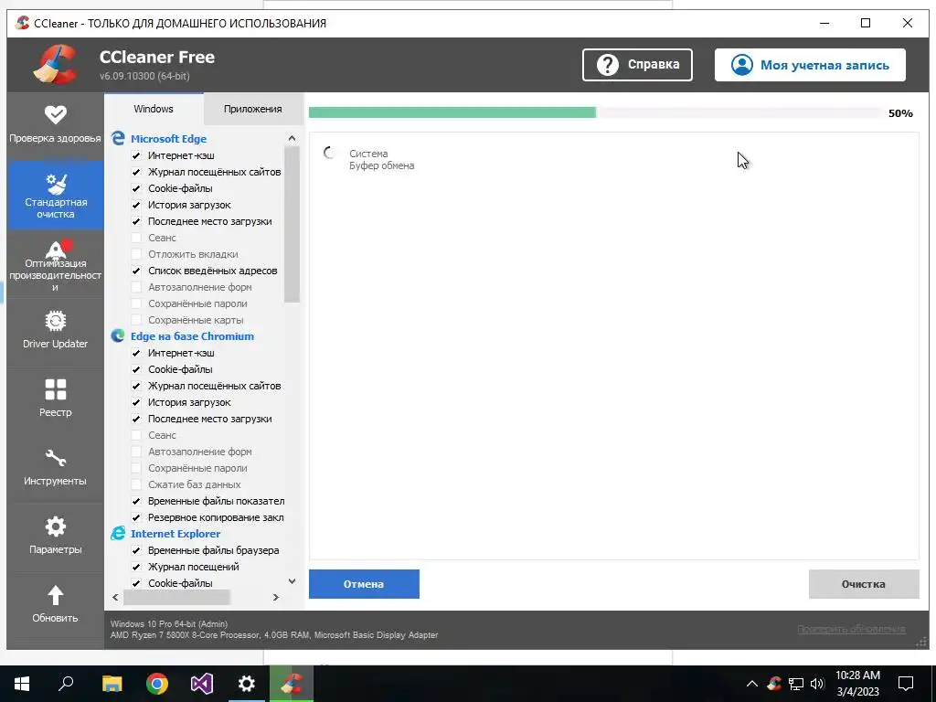Cancel analysis with Отмена button
The image size is (936, 702).
[x=364, y=584]
